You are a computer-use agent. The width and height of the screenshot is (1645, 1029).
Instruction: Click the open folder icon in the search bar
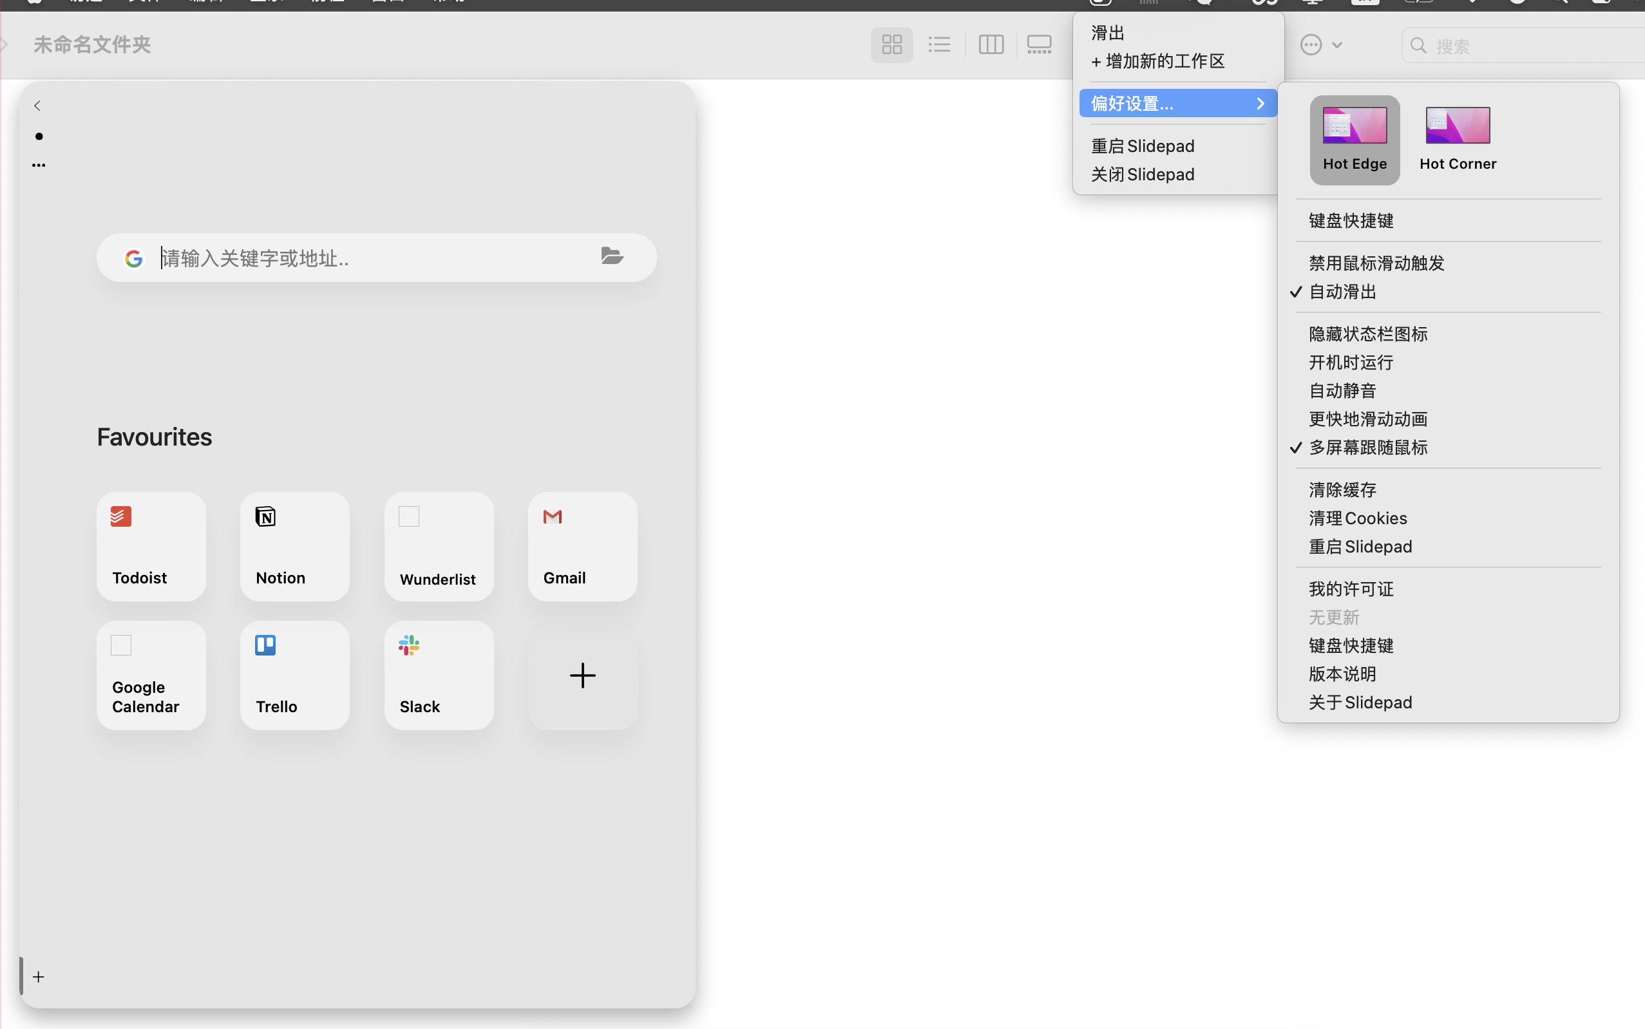point(612,256)
